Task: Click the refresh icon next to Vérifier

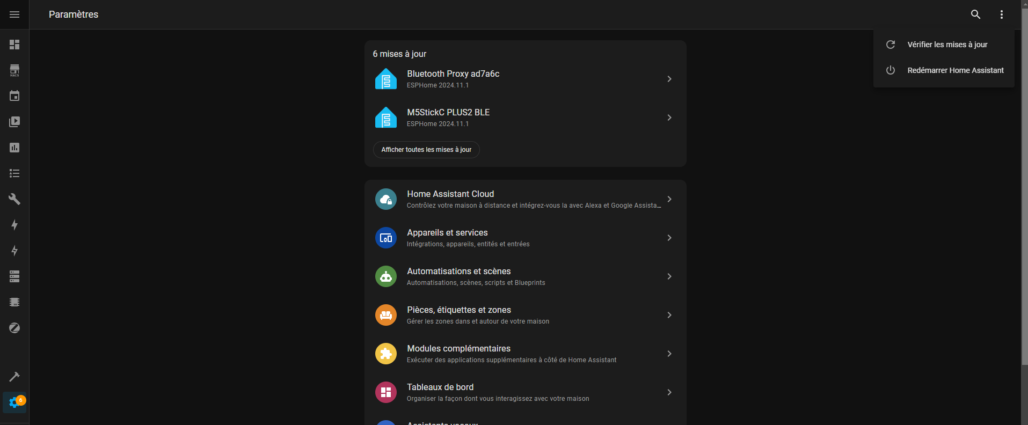Action: coord(891,45)
